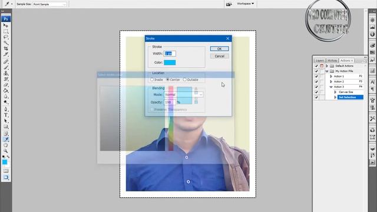Open the blending Mode dropdown
Image resolution: width=377 pixels, height=212 pixels.
[x=184, y=94]
